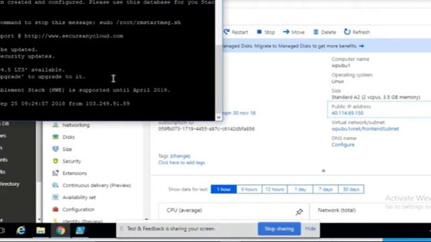Screen dimensions: 431x242
Task: Click the Linux operating system value
Action: [337, 81]
